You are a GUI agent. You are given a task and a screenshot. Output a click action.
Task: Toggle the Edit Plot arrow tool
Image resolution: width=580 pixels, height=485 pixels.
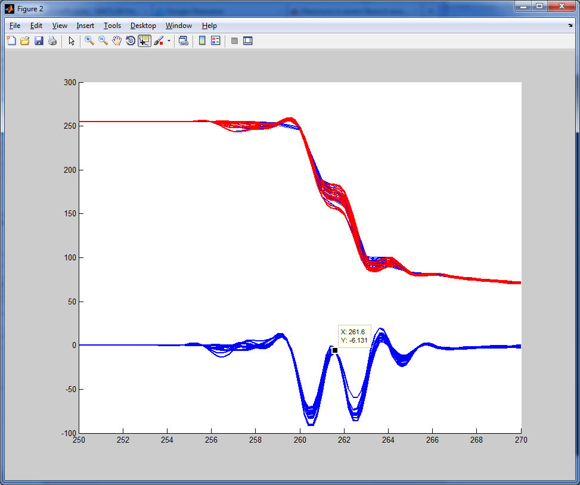tap(72, 41)
